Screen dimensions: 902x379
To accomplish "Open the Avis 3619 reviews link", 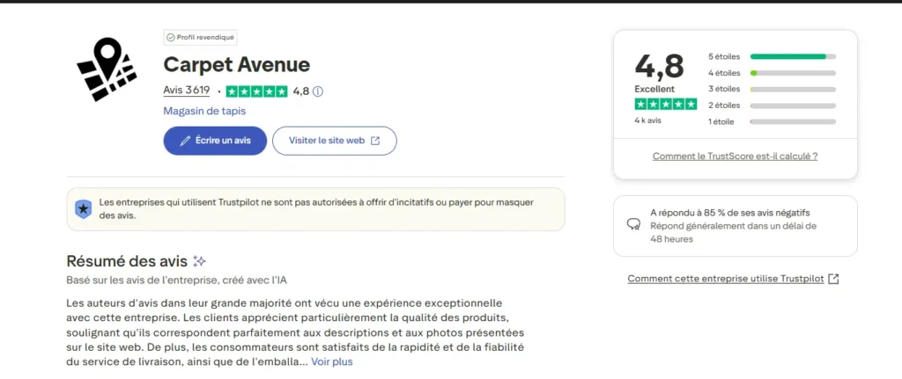I will click(x=187, y=91).
